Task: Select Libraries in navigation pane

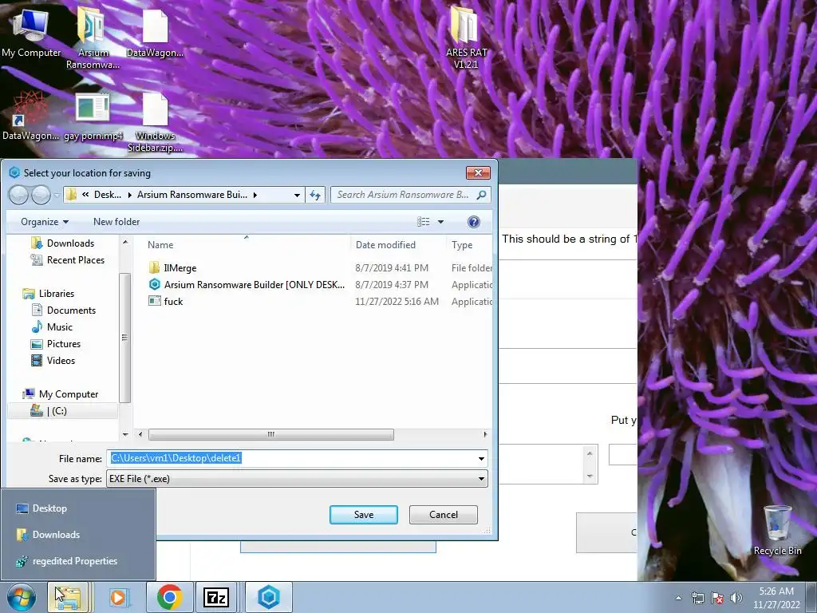Action: pos(49,294)
